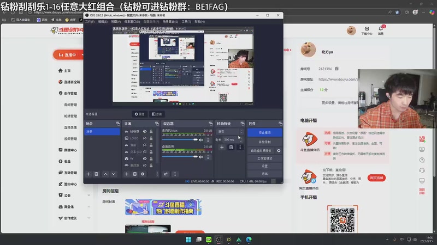Delete the transition with the trash icon in 转场特效
This screenshot has width=437, height=245.
pos(231,147)
